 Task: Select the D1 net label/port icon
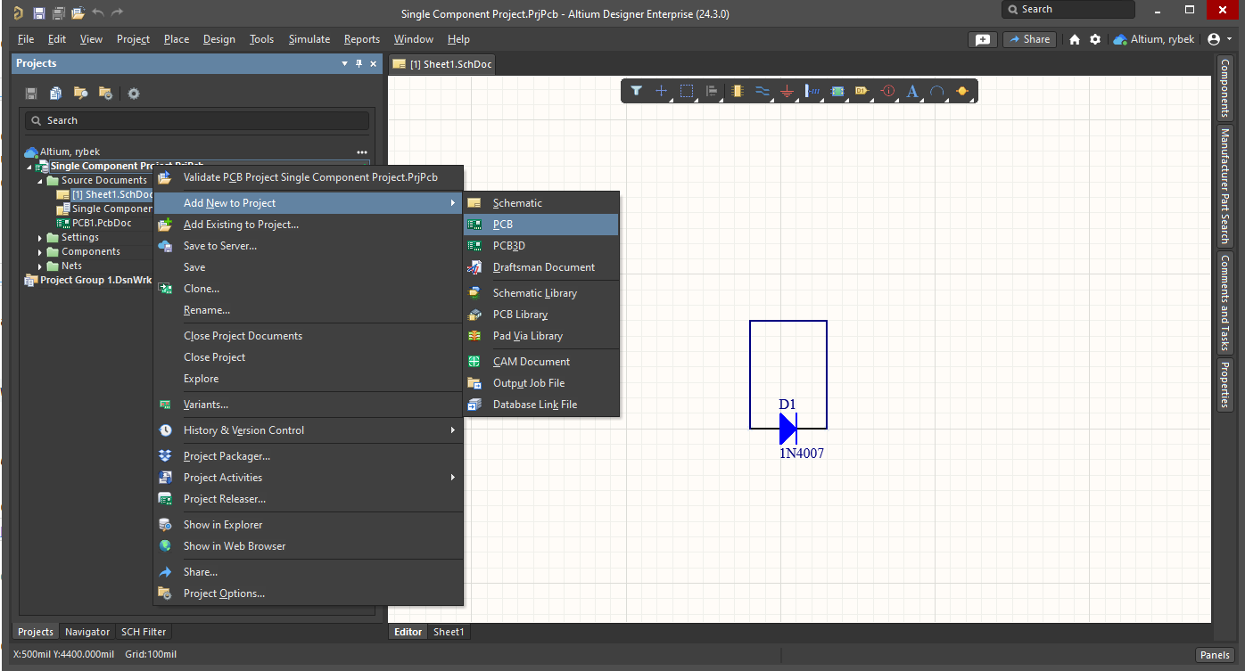point(862,91)
